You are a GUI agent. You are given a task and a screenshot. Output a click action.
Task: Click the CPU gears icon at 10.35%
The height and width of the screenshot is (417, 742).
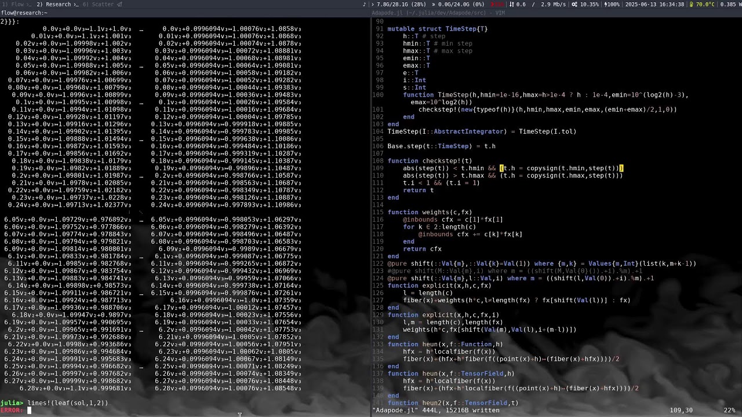click(574, 4)
